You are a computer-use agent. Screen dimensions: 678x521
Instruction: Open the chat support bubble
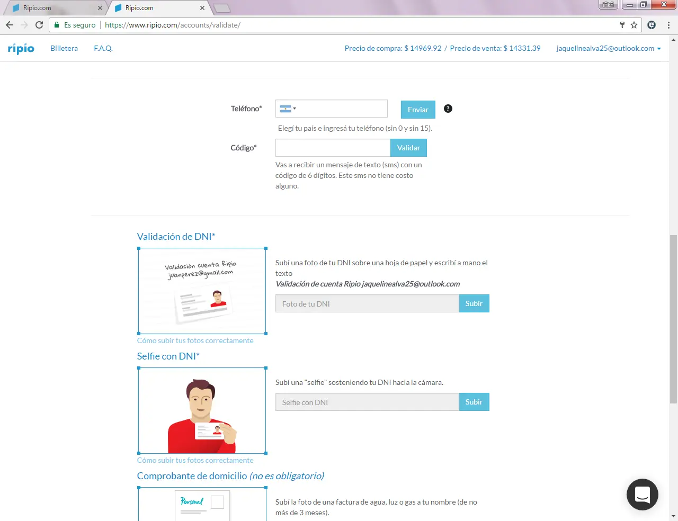point(643,495)
